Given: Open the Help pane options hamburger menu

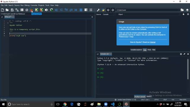Looking at the screenshot, I should [x=188, y=14].
